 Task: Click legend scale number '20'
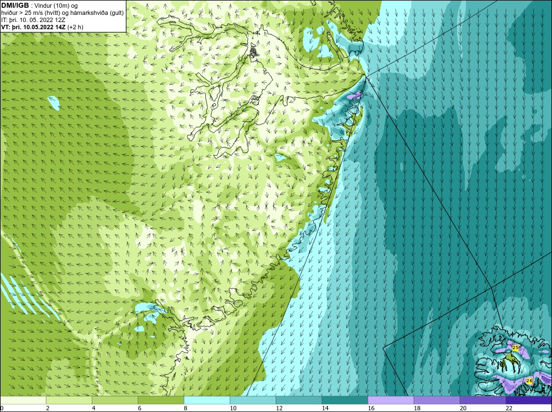point(463,408)
